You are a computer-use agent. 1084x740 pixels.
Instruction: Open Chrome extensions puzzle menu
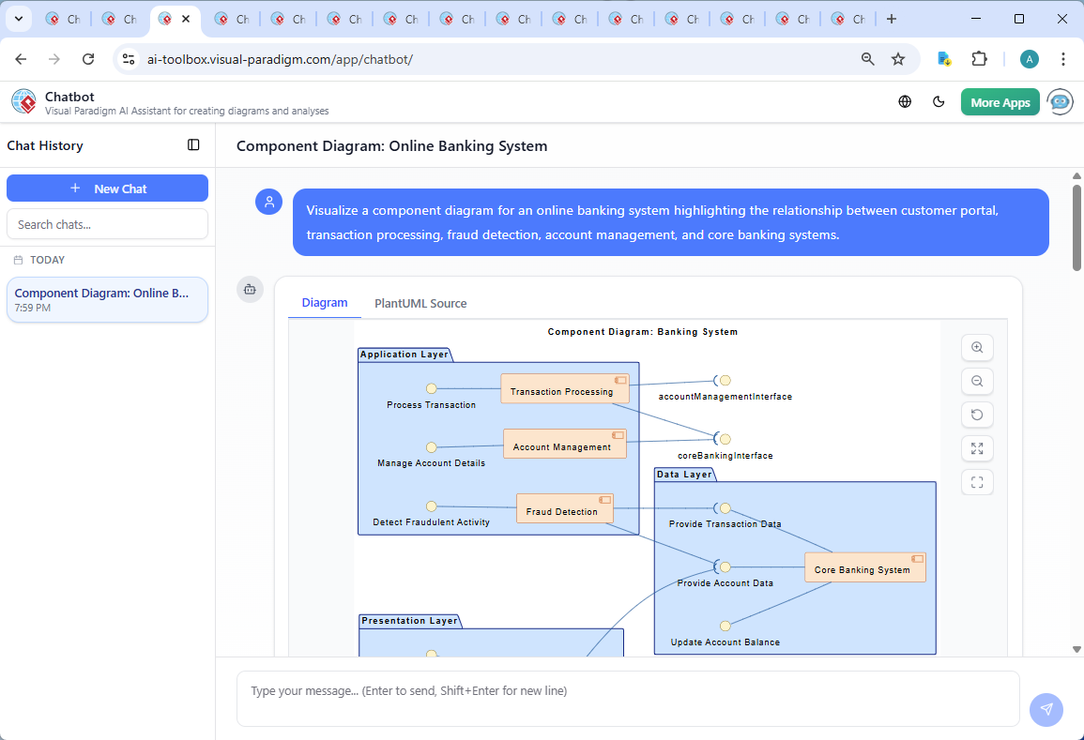(x=980, y=58)
